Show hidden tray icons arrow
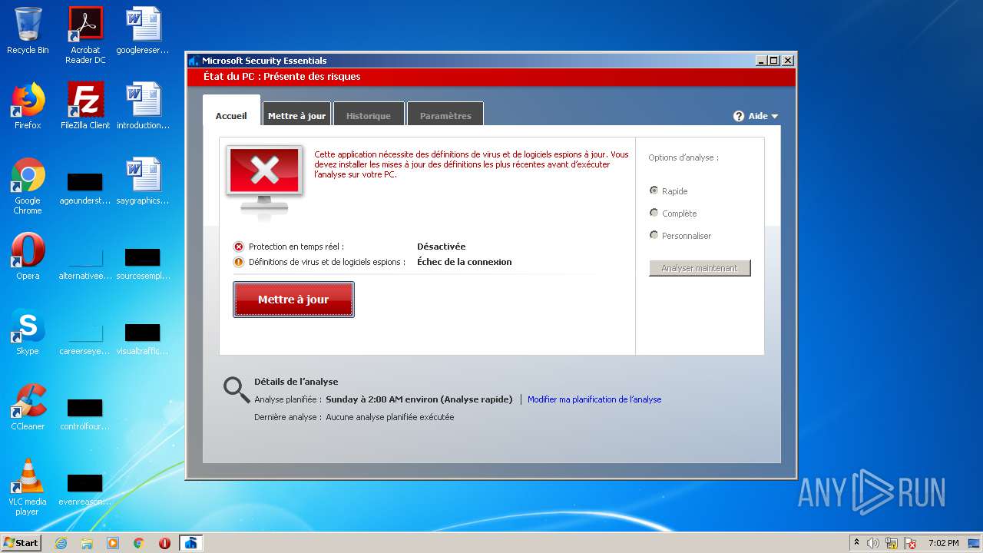 click(856, 543)
